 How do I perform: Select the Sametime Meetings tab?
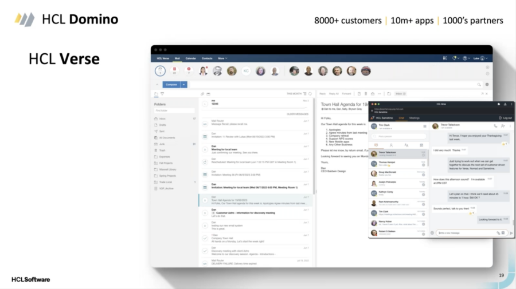click(415, 118)
